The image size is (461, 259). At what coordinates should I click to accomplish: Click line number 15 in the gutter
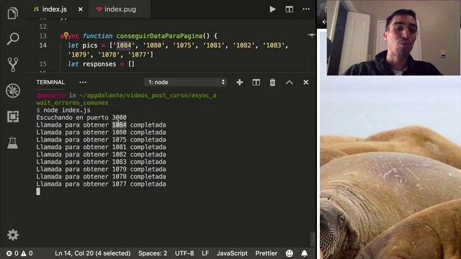43,64
